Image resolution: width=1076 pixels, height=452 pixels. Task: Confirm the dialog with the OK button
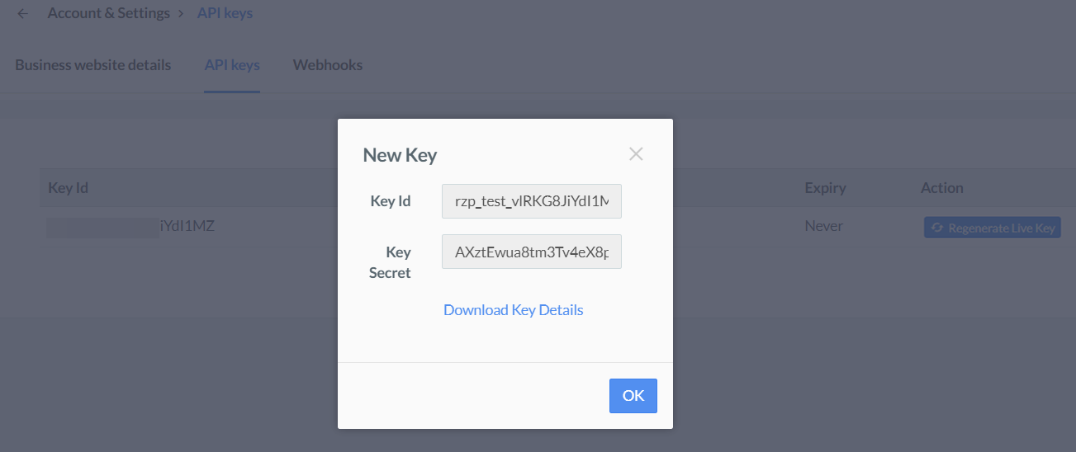point(633,396)
